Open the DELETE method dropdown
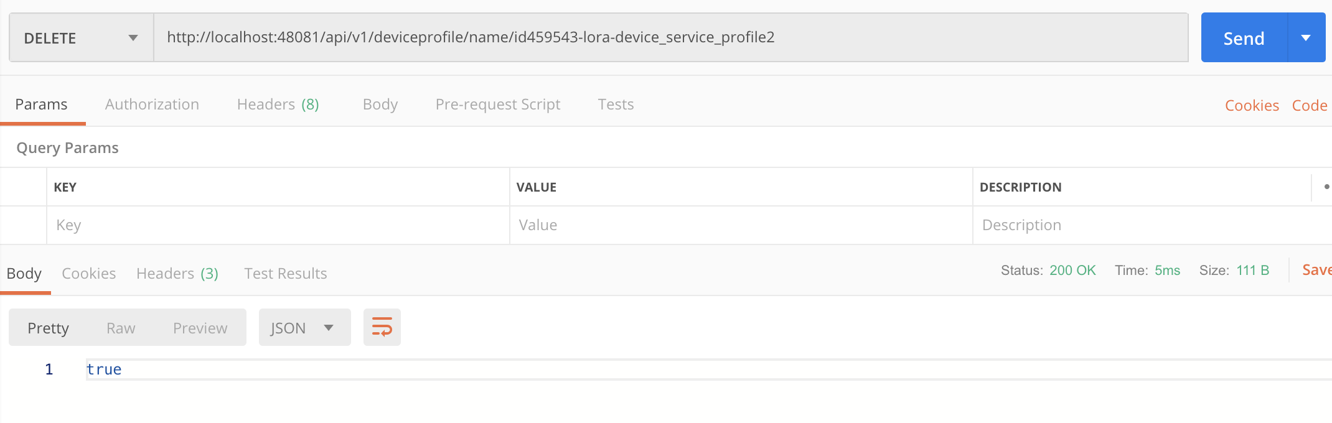This screenshot has width=1332, height=423. point(82,38)
